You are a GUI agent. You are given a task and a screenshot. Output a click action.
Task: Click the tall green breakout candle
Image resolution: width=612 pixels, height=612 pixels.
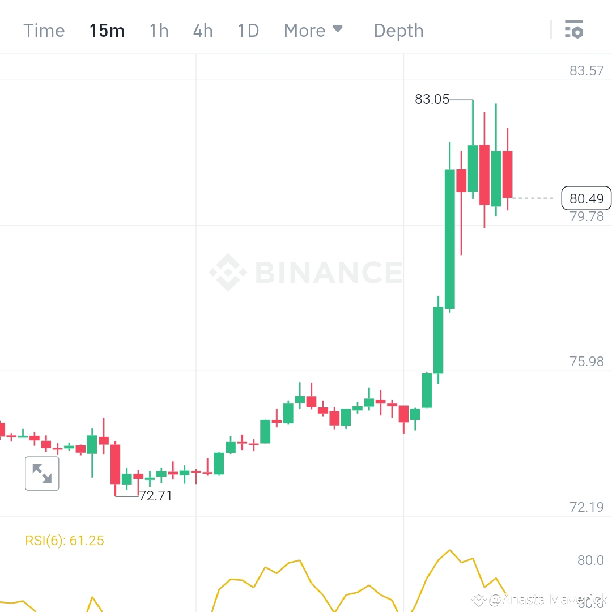(449, 238)
